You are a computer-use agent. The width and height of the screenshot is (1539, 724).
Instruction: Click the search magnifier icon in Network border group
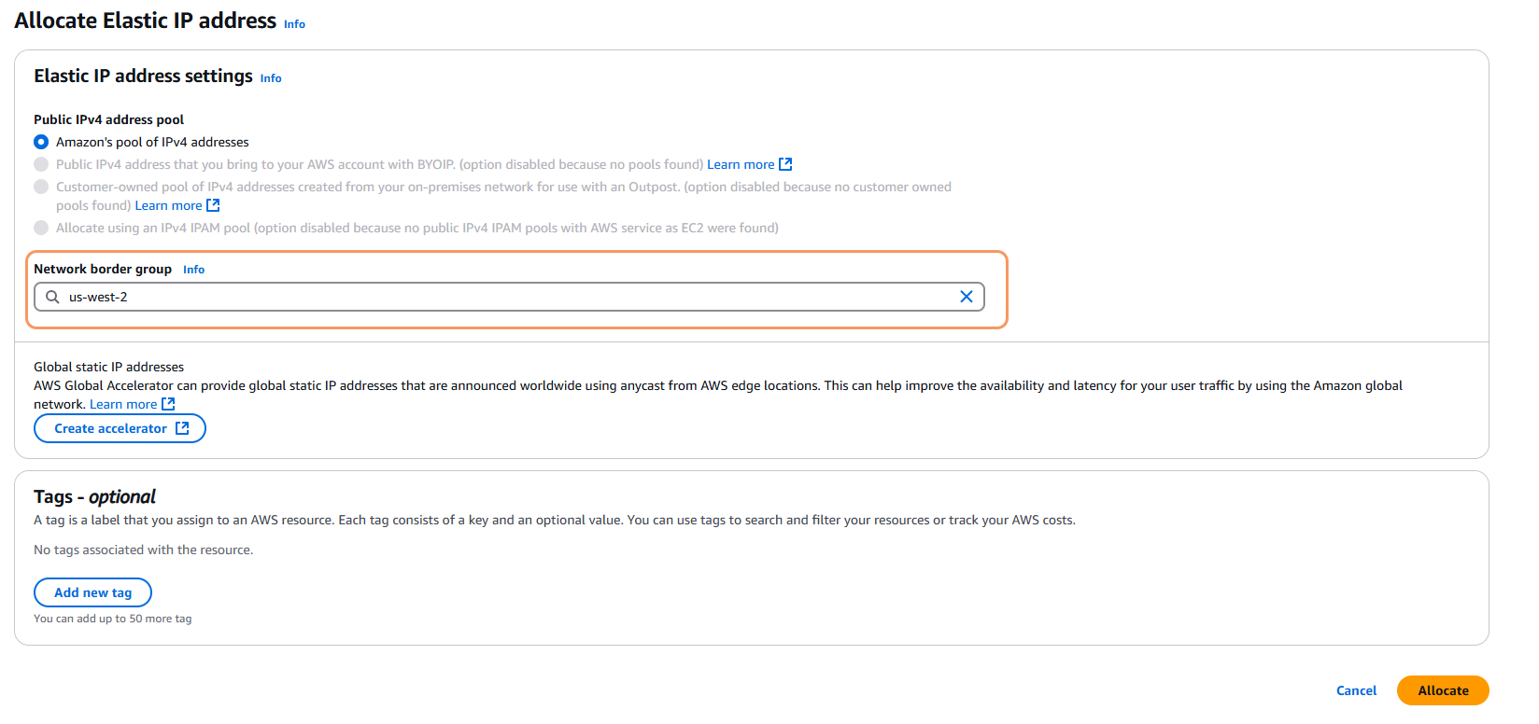(52, 297)
